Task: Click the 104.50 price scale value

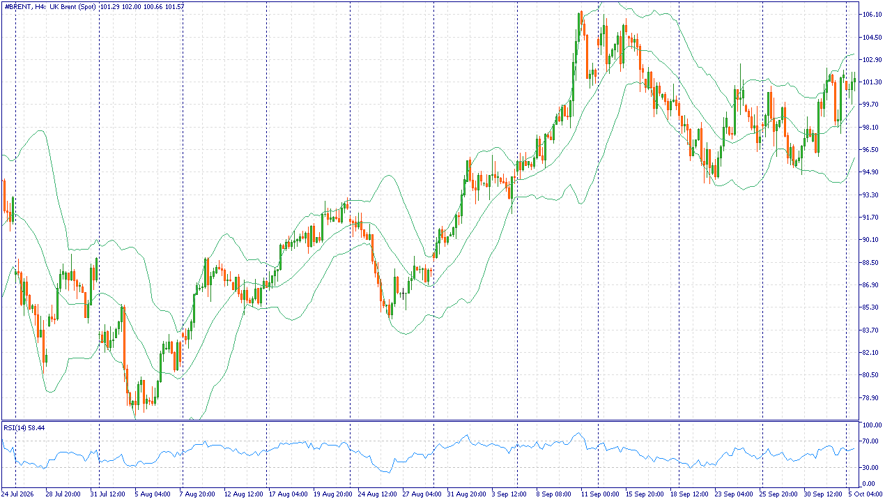Action: point(872,37)
